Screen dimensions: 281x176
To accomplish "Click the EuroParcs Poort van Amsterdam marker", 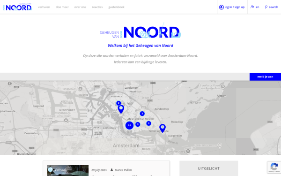I will (223, 86).
